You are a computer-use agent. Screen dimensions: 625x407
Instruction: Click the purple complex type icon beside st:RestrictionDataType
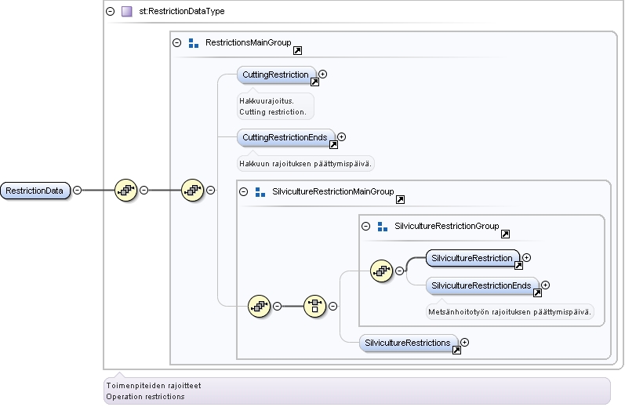[x=127, y=11]
